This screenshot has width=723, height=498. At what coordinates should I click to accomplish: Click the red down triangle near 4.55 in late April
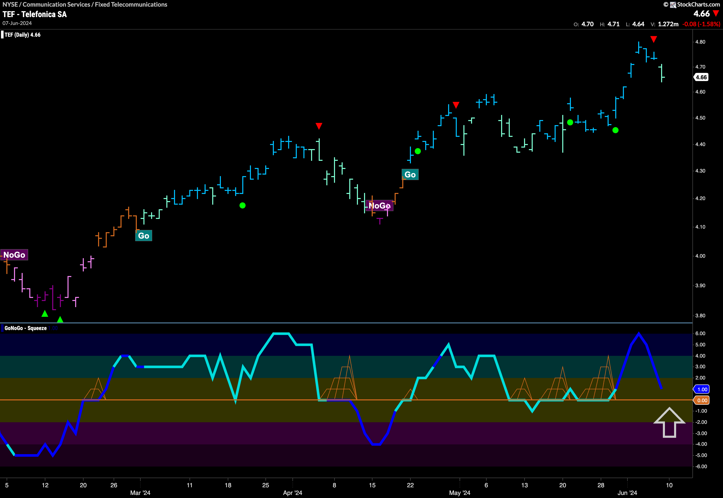coord(456,105)
